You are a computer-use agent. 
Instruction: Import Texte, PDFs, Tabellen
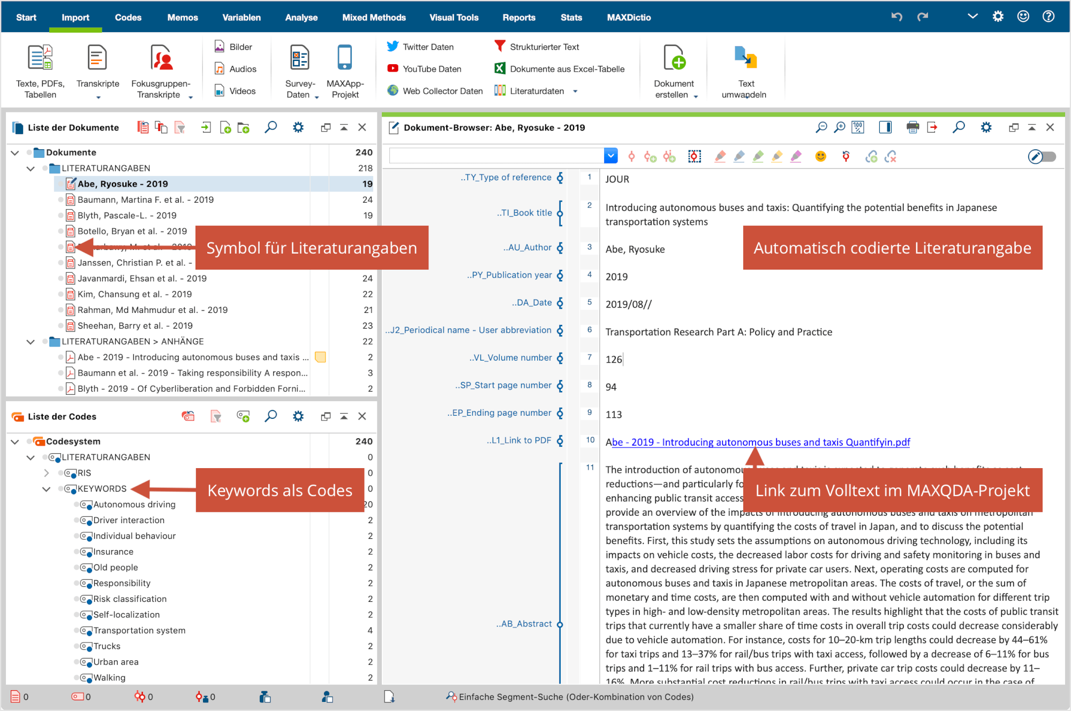(x=40, y=71)
